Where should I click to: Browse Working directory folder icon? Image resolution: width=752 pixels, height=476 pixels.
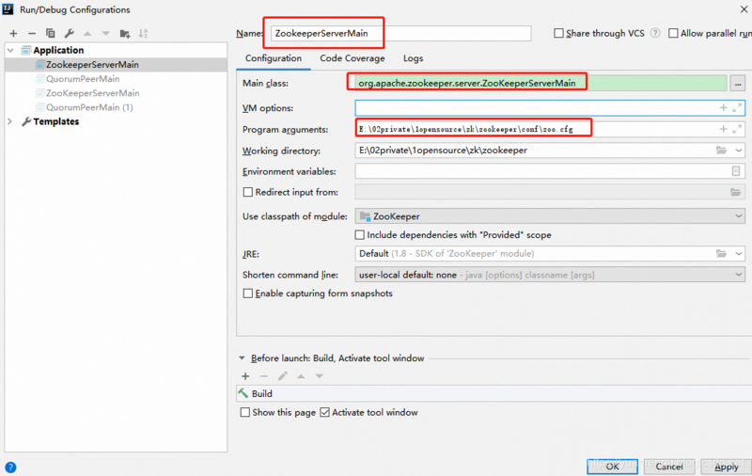[x=721, y=151]
